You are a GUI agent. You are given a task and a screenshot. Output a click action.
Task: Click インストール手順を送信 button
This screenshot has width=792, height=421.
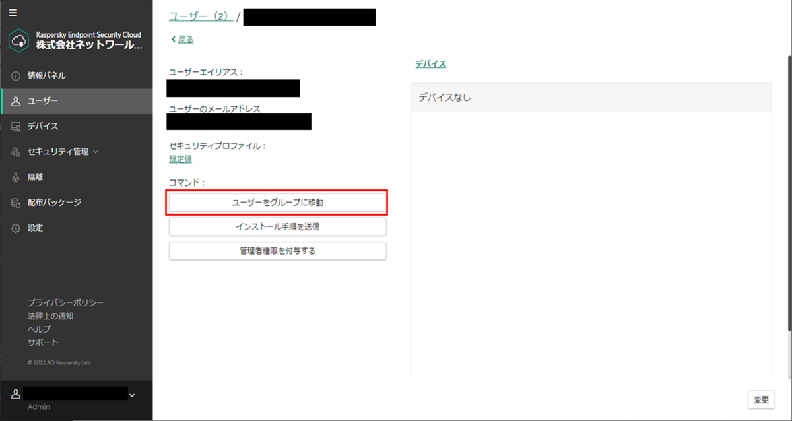coord(277,226)
